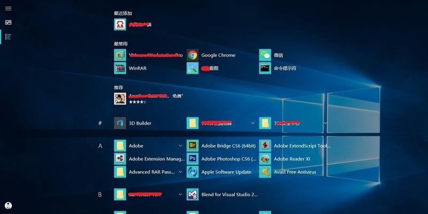Click the Adobe Reader XI label
The height and width of the screenshot is (214, 428).
coord(292,159)
